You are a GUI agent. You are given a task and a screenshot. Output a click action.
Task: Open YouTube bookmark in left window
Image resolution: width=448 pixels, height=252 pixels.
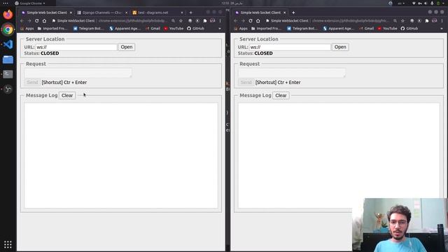point(174,29)
